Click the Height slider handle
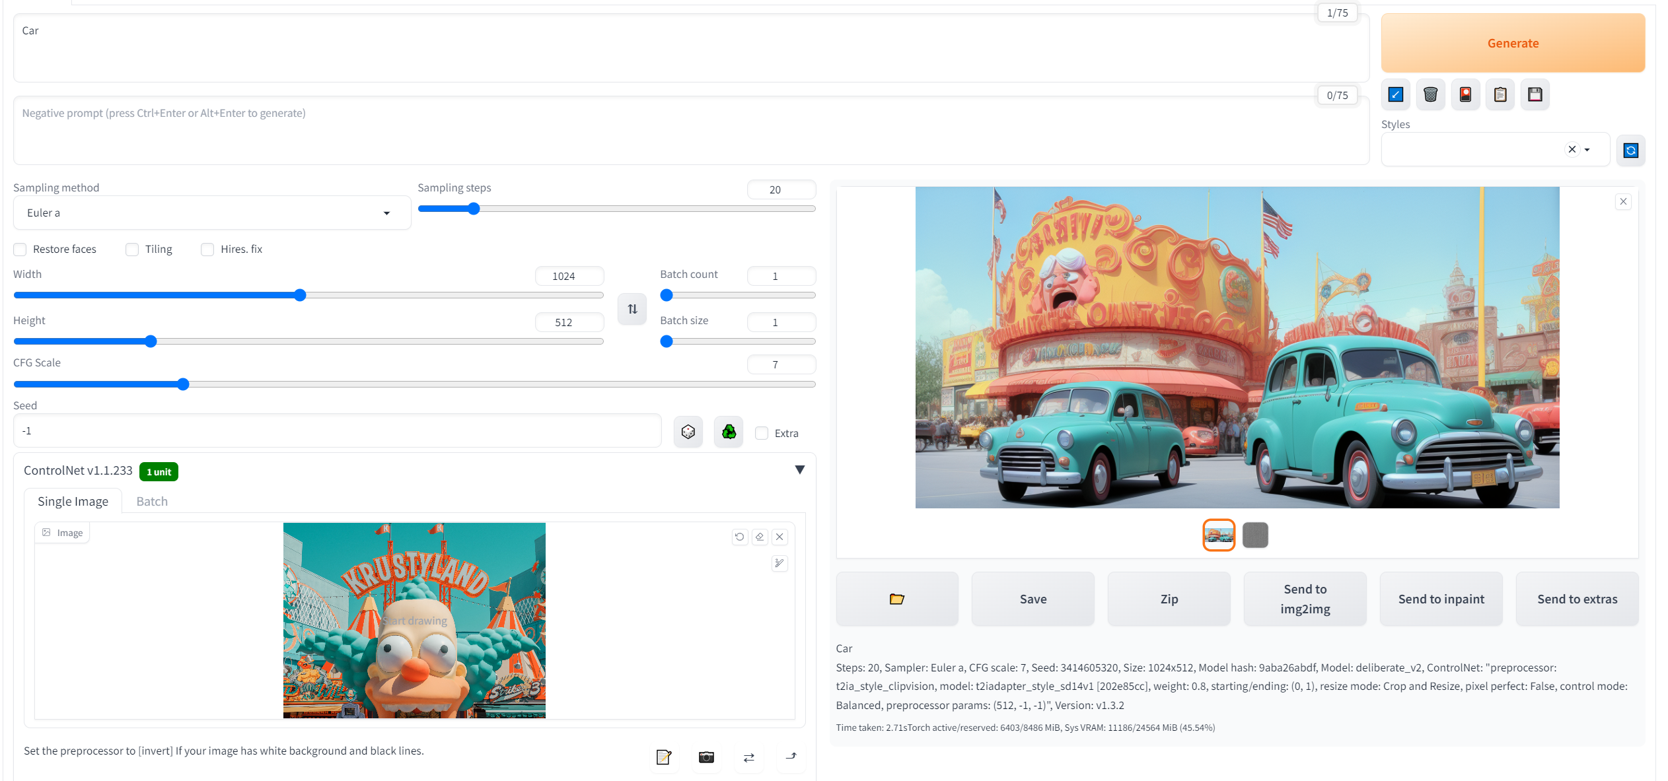 [x=151, y=341]
